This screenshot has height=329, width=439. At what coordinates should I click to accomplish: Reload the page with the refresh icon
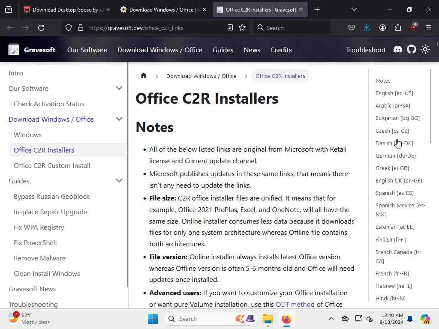point(41,28)
